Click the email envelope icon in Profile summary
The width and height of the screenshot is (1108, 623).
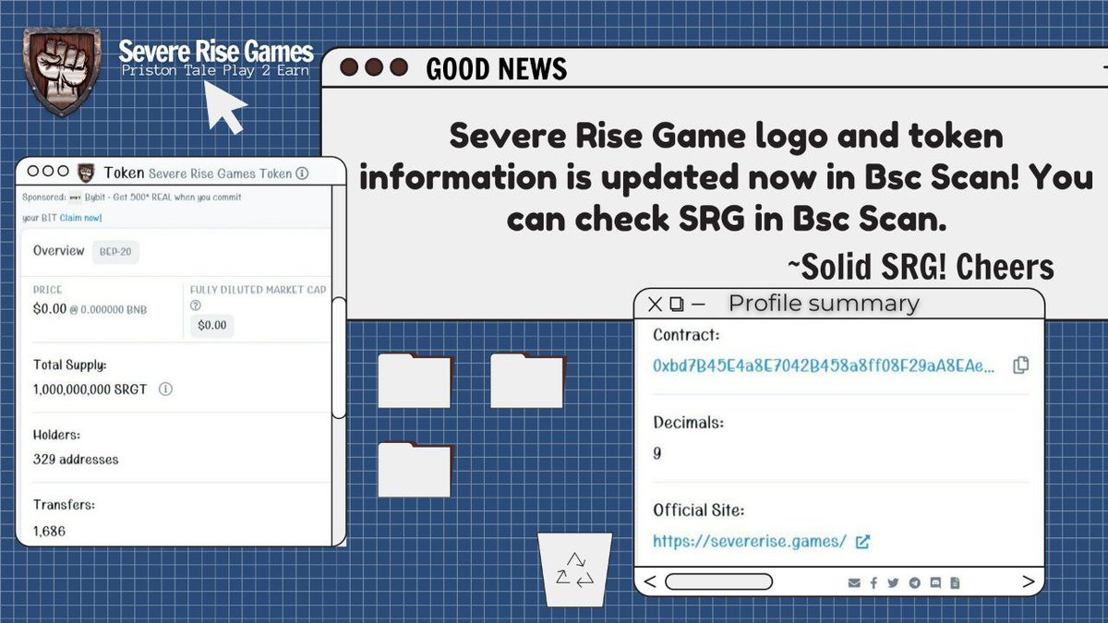pos(854,582)
